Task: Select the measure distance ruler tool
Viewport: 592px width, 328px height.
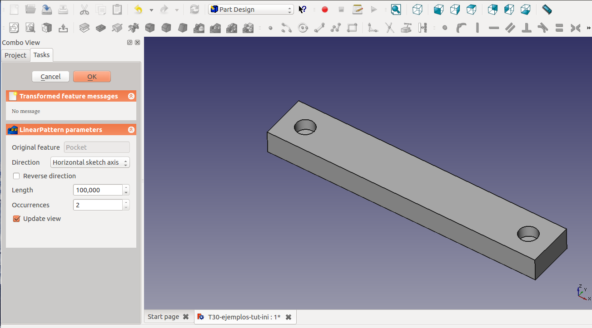Action: point(547,10)
